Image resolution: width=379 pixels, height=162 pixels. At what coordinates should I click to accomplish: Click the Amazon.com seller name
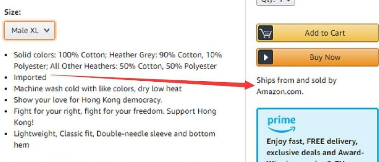pos(279,91)
